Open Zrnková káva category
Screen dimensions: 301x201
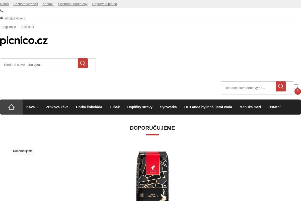pyautogui.click(x=57, y=107)
